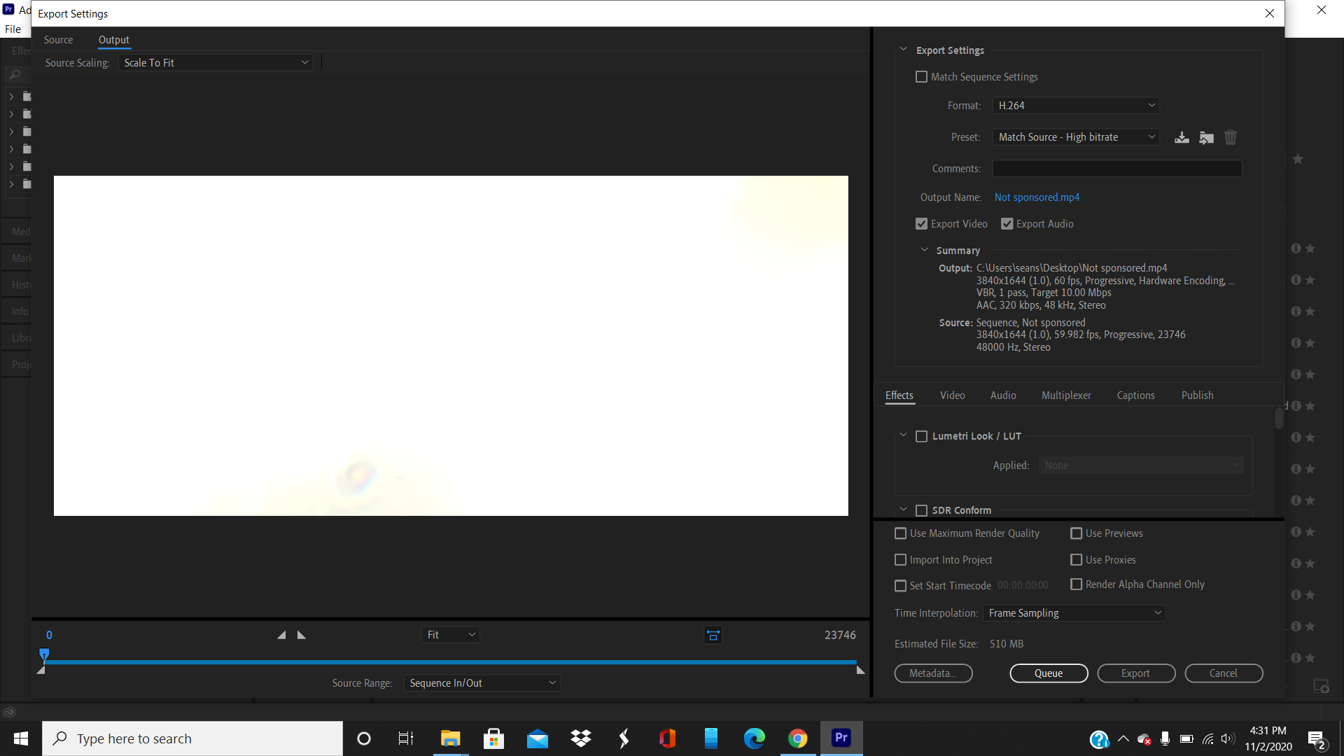Screen dimensions: 1344x756
Task: Click Output Name field
Action: pyautogui.click(x=1037, y=197)
